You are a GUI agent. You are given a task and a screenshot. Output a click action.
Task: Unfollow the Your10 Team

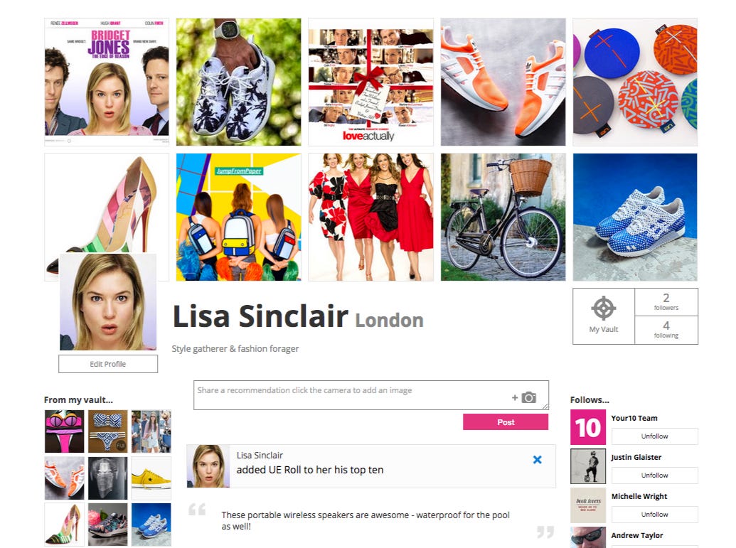point(654,436)
